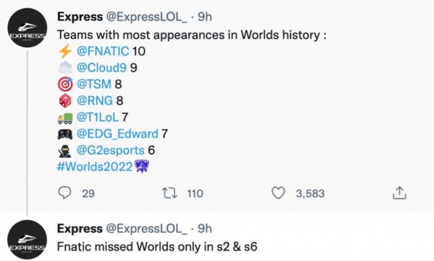Visit the @G2esports profile
The width and height of the screenshot is (434, 261).
coord(111,150)
